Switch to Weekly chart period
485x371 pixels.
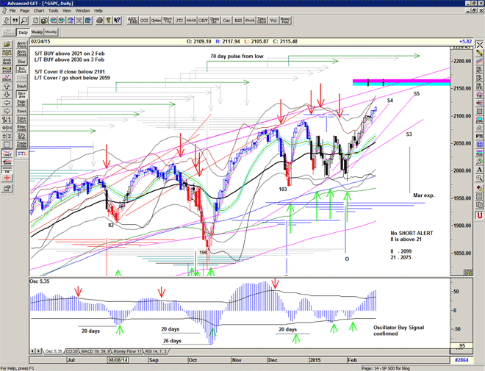click(37, 32)
